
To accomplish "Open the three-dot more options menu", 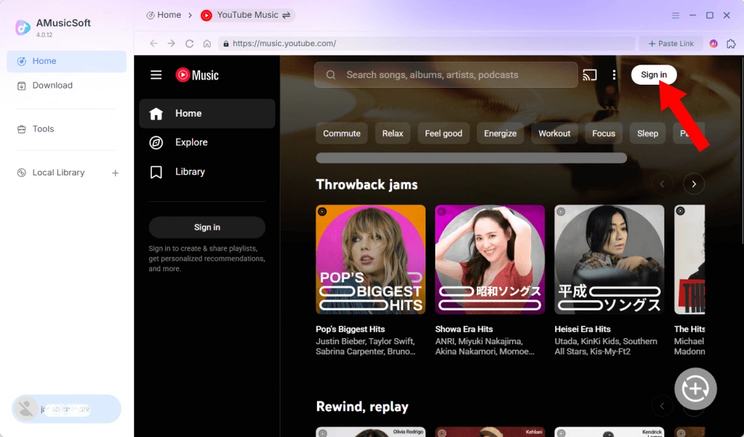I will (614, 75).
